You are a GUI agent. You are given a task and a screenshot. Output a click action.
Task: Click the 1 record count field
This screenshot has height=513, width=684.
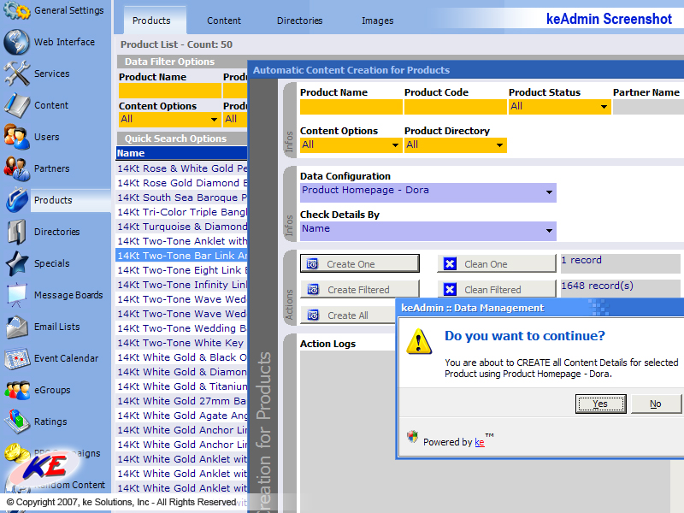pos(621,263)
